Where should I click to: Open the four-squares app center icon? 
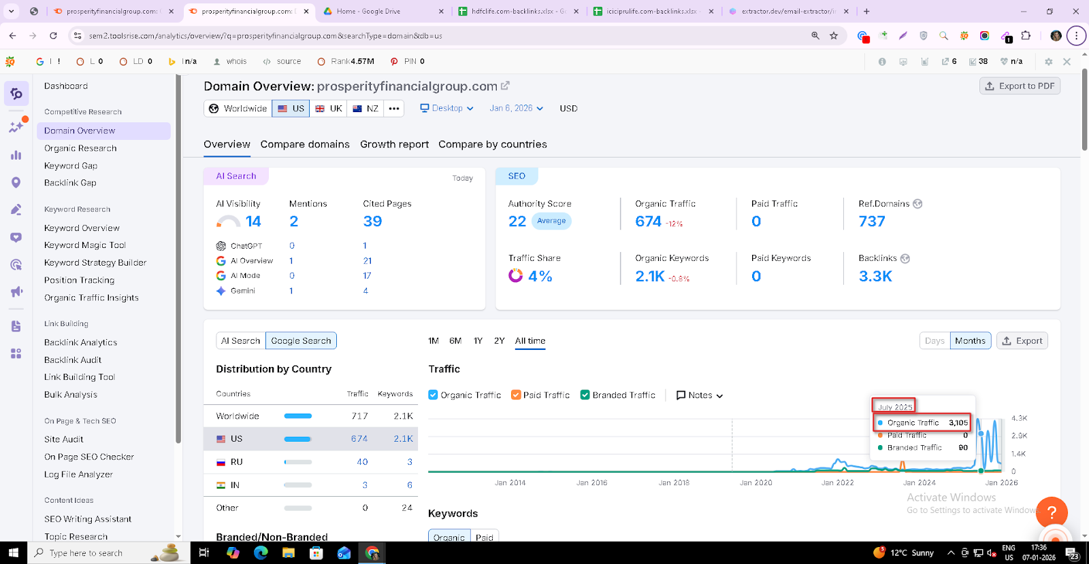click(16, 353)
